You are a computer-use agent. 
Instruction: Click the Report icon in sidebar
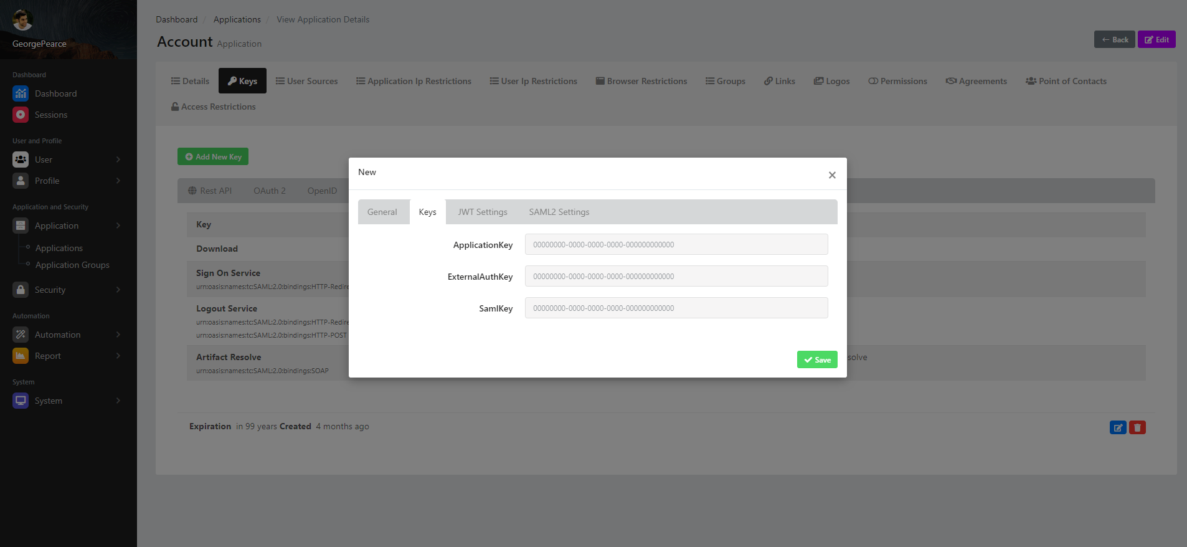(x=21, y=356)
